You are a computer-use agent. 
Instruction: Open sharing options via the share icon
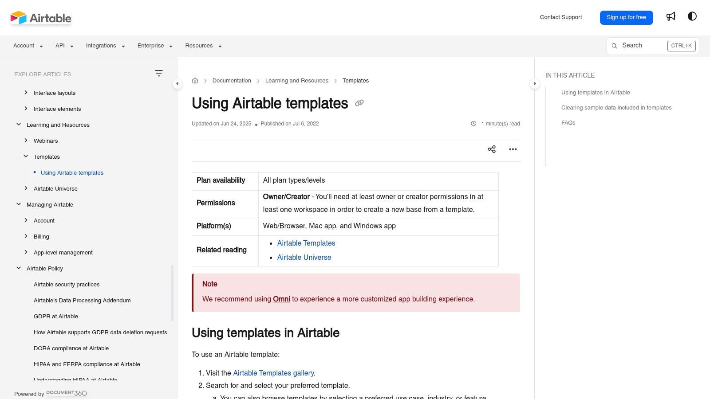click(x=492, y=149)
